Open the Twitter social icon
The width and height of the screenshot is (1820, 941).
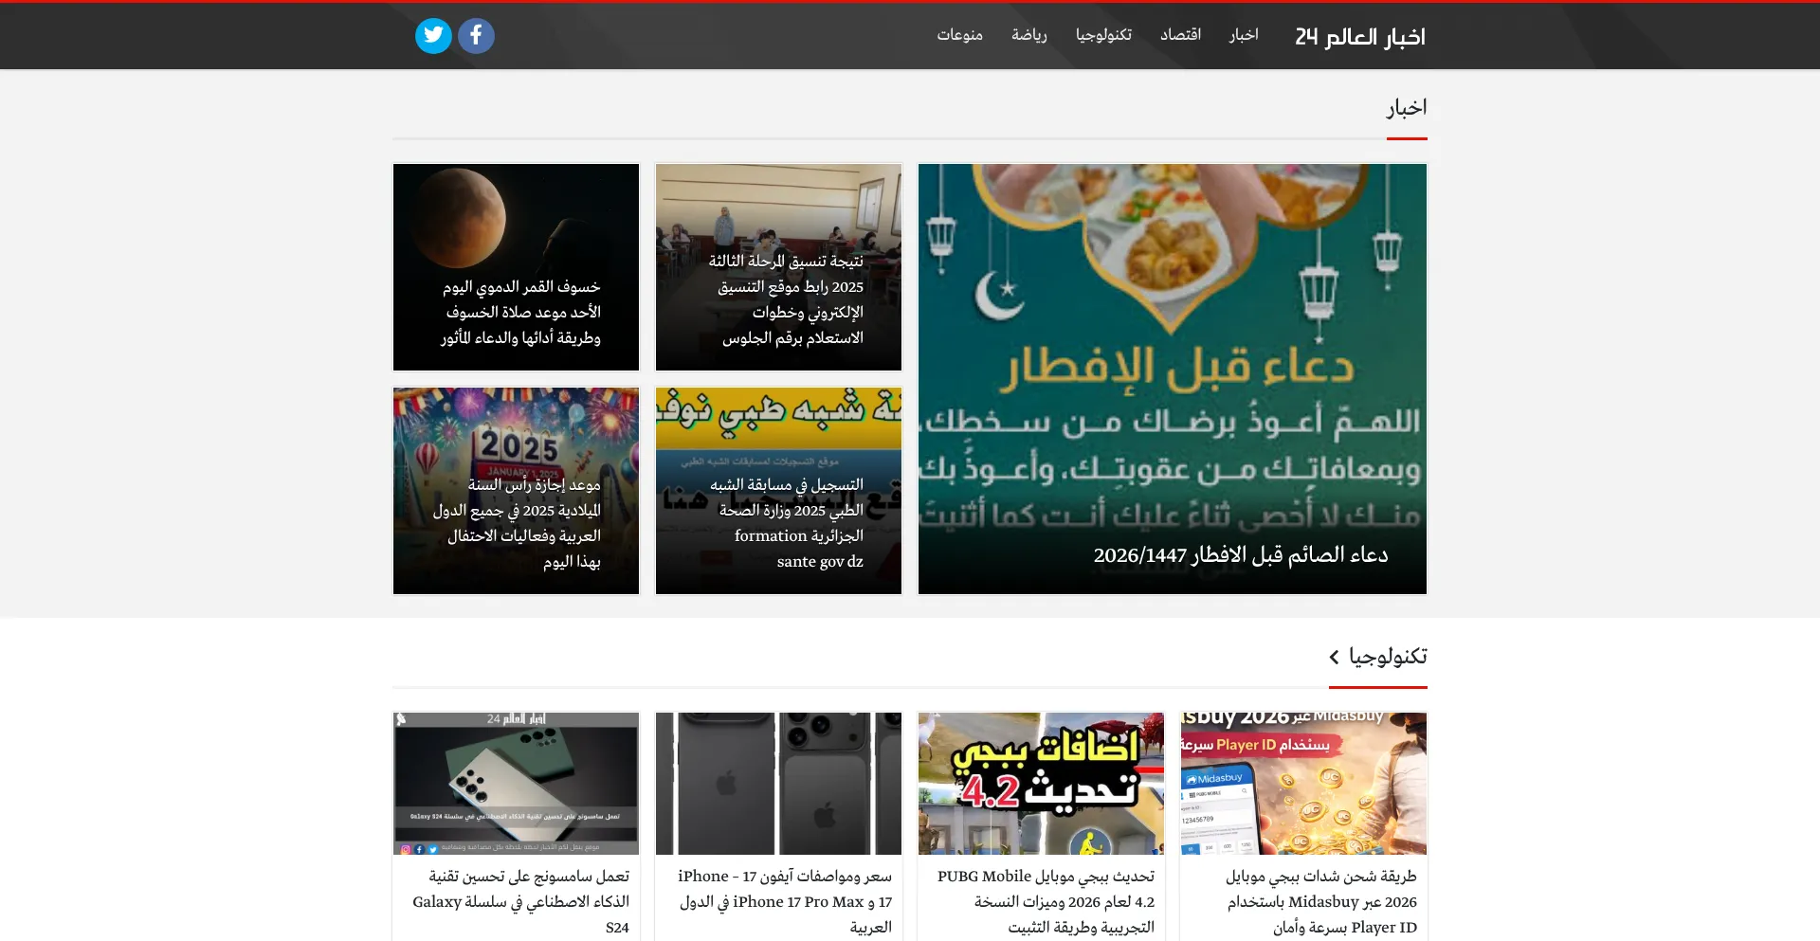tap(433, 36)
